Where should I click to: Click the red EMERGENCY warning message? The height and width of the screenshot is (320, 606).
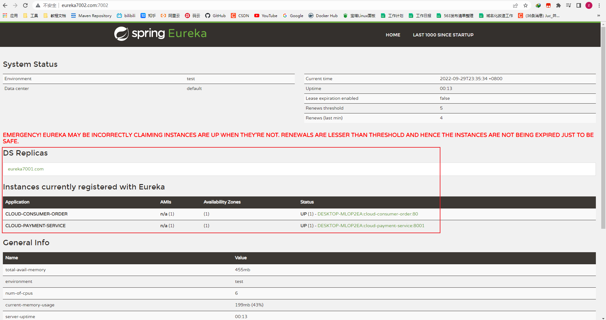(x=298, y=138)
